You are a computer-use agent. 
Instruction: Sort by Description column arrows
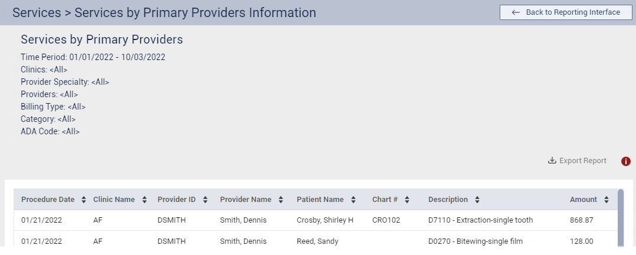pos(477,200)
